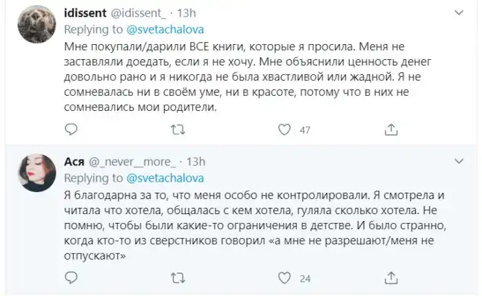Retweet idissent's tweet
Image resolution: width=482 pixels, height=296 pixels.
tap(177, 129)
